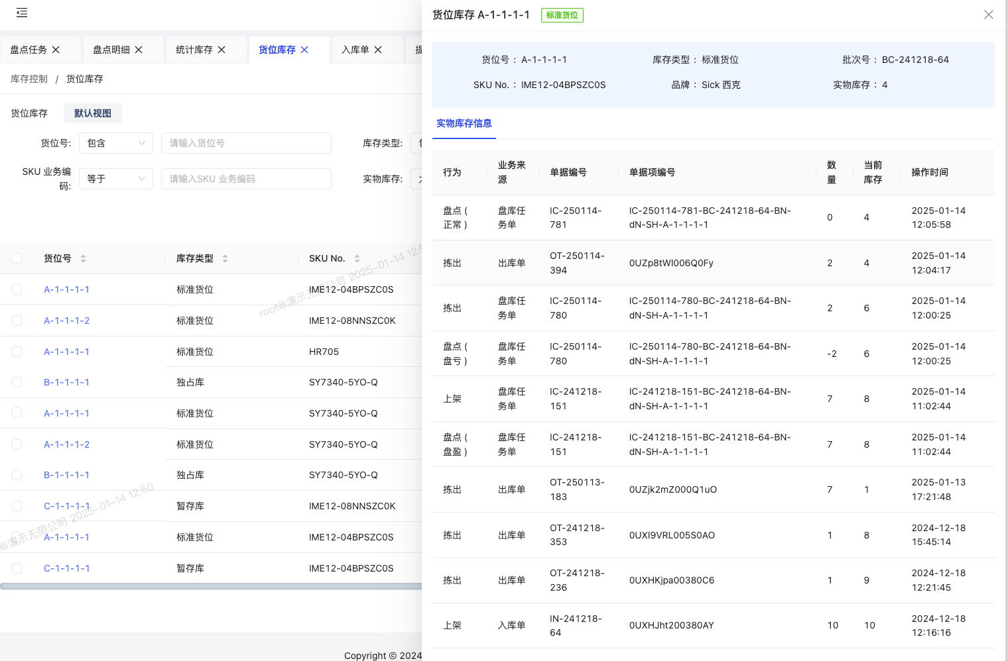Image resolution: width=1008 pixels, height=661 pixels.
Task: Sort by 货位号 column
Action: tap(83, 258)
